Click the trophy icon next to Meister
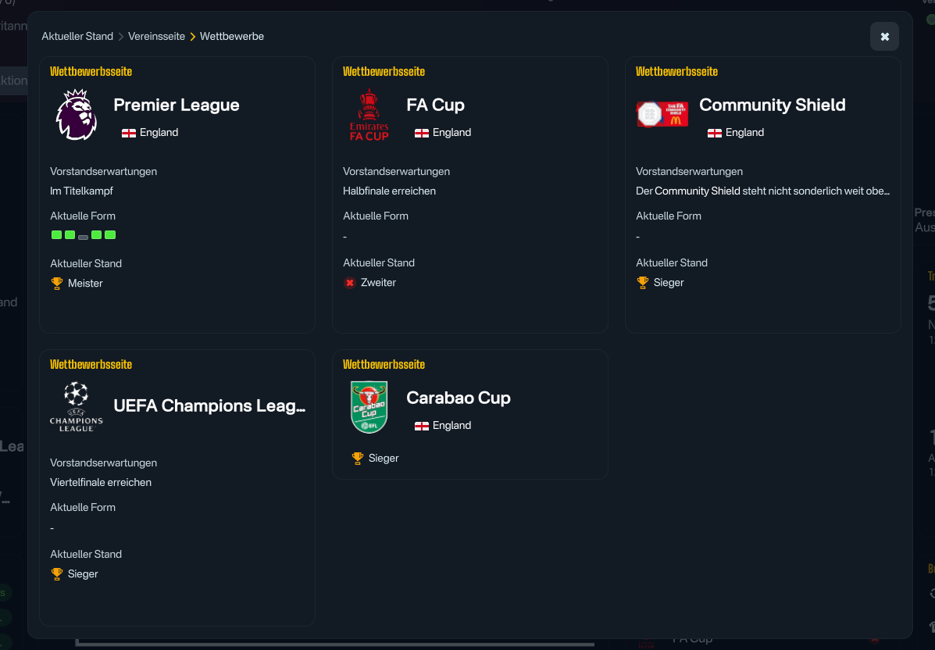This screenshot has height=650, width=935. (57, 284)
